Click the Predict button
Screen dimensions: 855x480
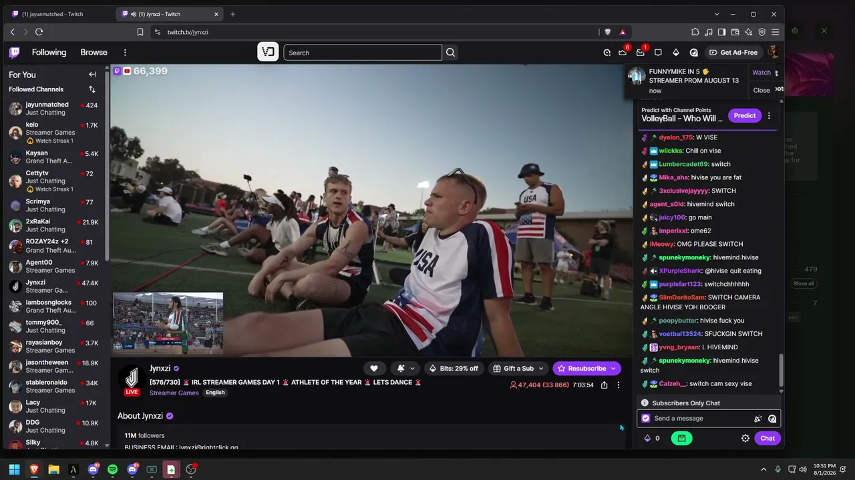tap(745, 115)
